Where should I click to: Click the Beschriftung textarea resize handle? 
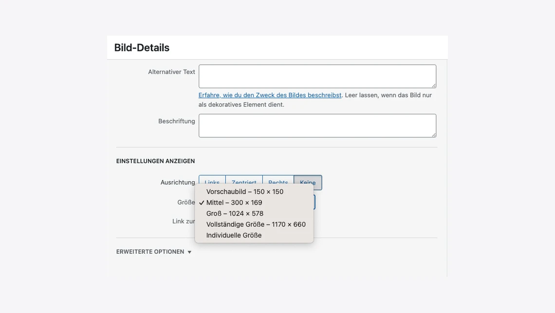(433, 134)
